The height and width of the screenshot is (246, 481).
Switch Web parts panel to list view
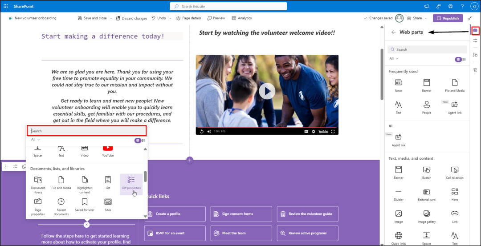coord(464,60)
